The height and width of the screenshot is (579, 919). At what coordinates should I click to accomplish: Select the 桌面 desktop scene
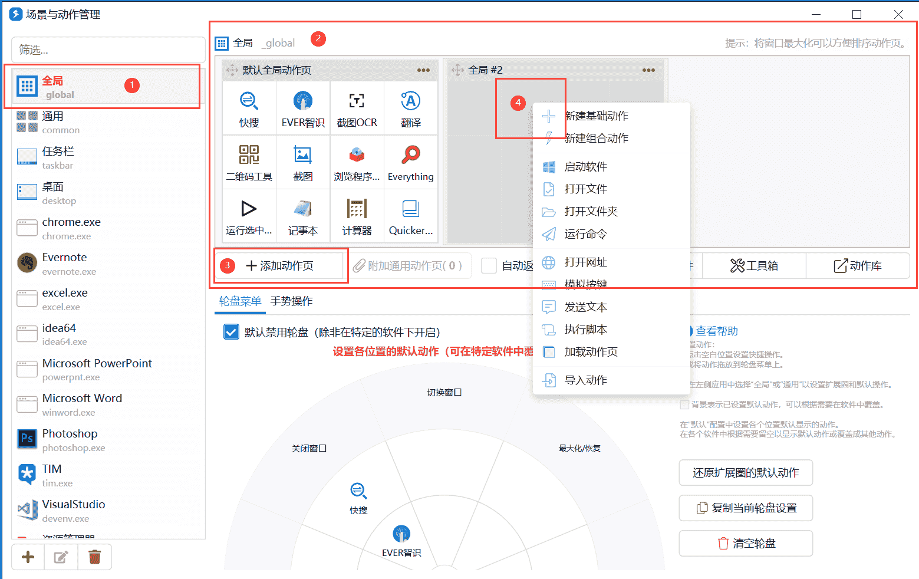107,193
